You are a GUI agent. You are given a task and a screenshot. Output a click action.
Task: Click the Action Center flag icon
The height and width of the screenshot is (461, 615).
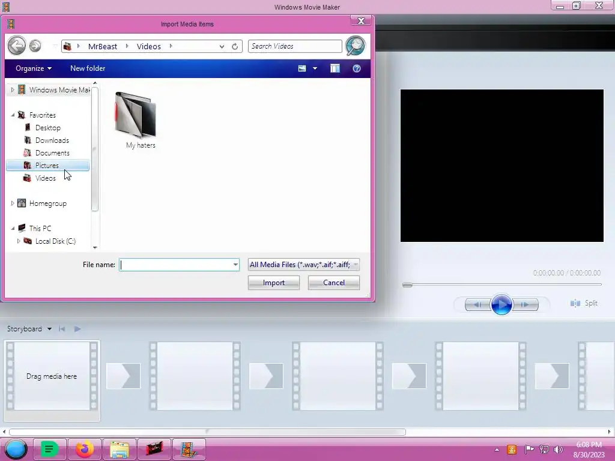529,449
